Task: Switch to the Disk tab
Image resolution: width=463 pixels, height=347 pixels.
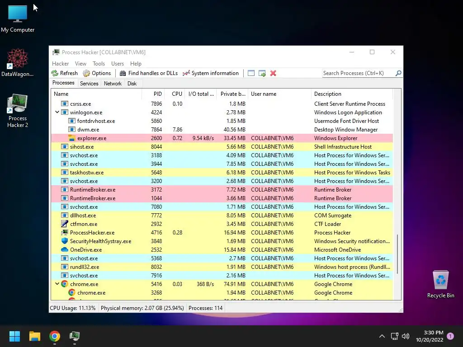Action: pyautogui.click(x=132, y=84)
